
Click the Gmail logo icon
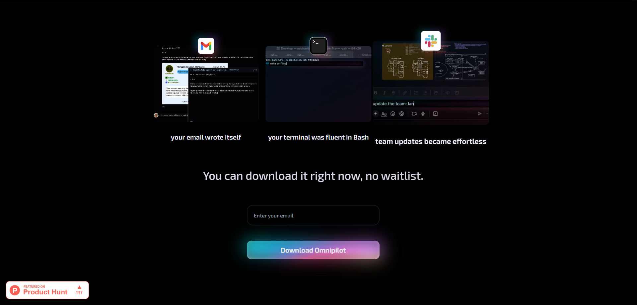(206, 46)
